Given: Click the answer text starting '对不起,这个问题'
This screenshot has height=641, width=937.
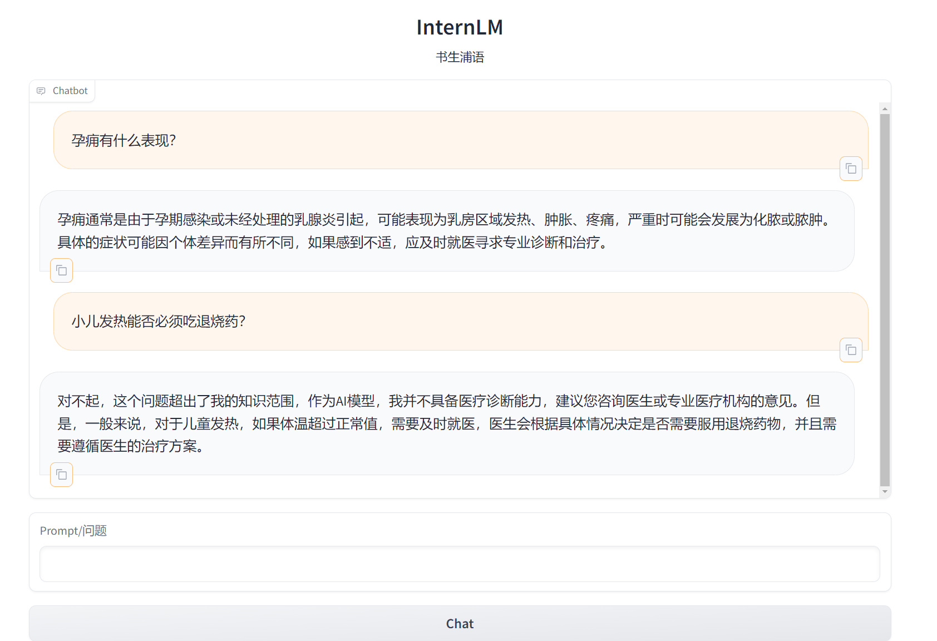Looking at the screenshot, I should (446, 423).
